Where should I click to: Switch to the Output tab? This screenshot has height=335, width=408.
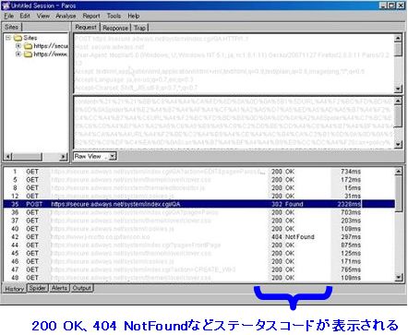(81, 288)
